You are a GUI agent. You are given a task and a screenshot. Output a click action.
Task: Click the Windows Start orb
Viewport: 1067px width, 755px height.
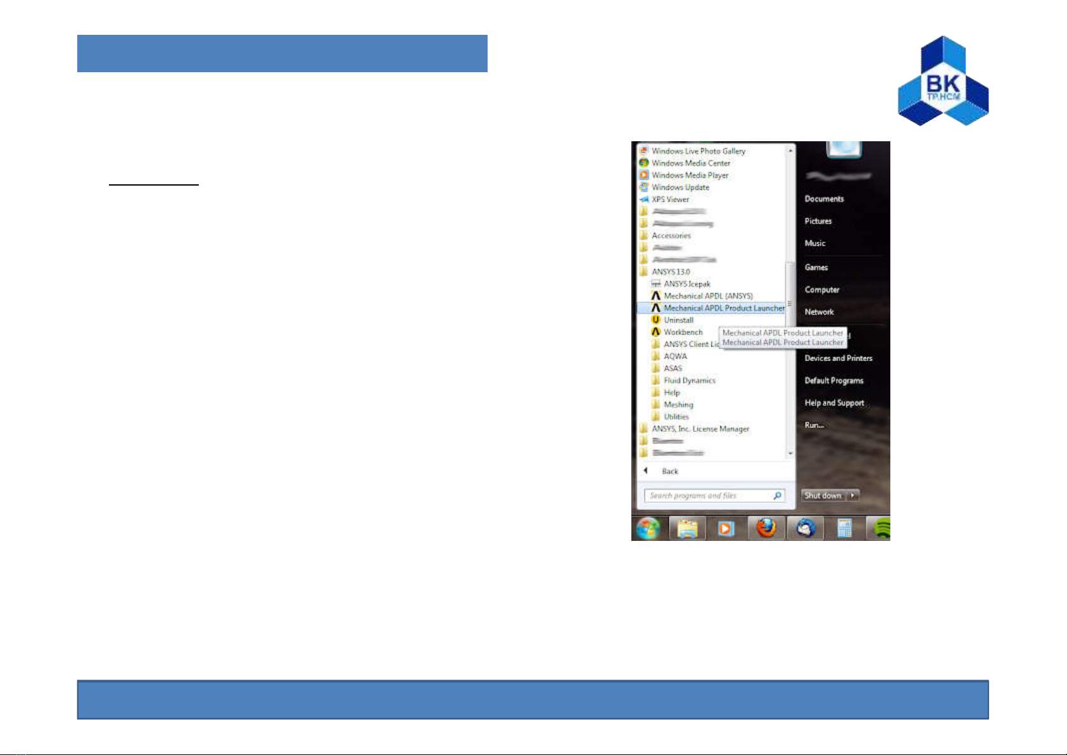(648, 528)
